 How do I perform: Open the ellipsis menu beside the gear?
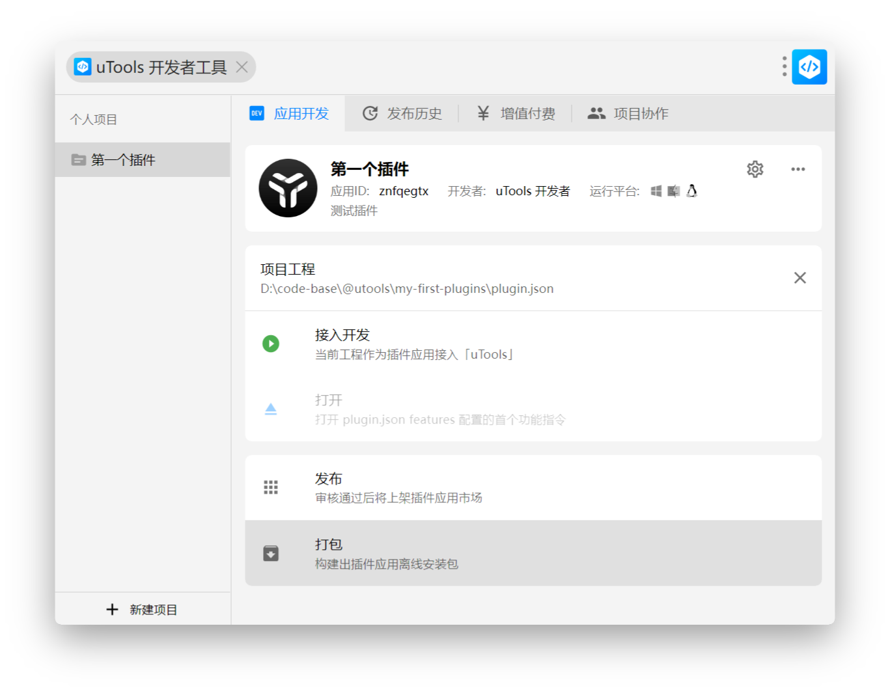point(798,169)
